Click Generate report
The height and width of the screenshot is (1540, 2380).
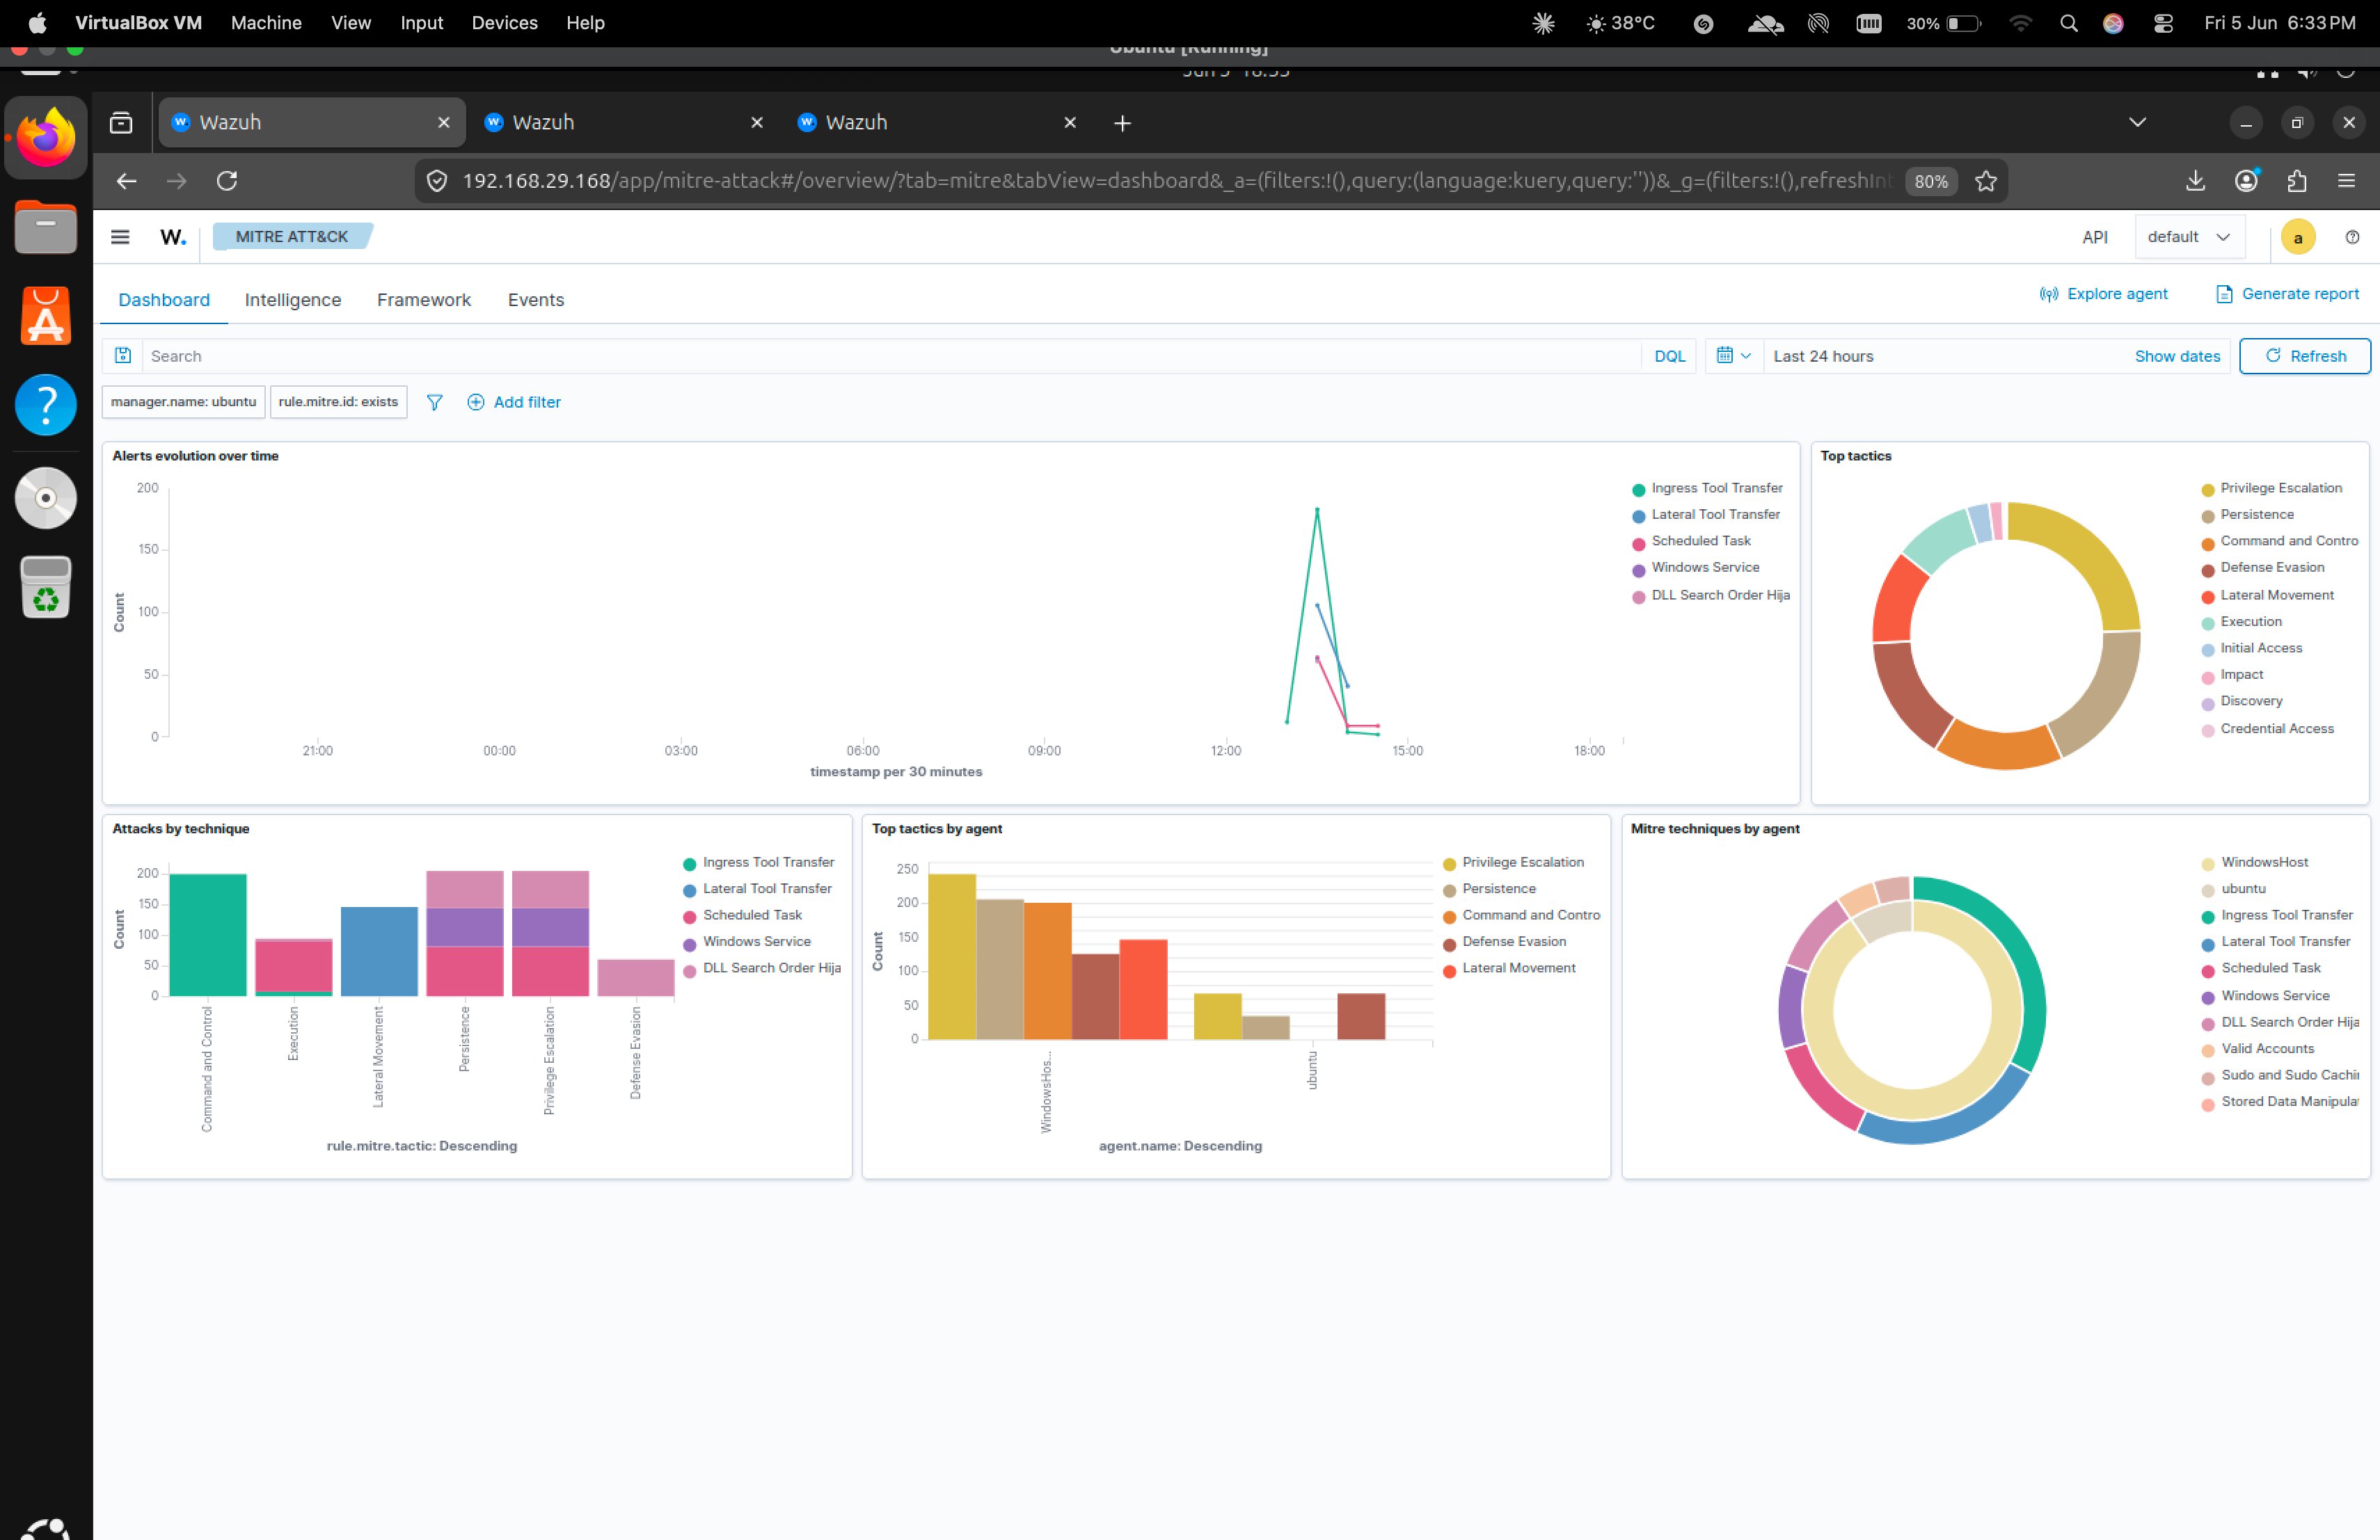click(x=2288, y=294)
